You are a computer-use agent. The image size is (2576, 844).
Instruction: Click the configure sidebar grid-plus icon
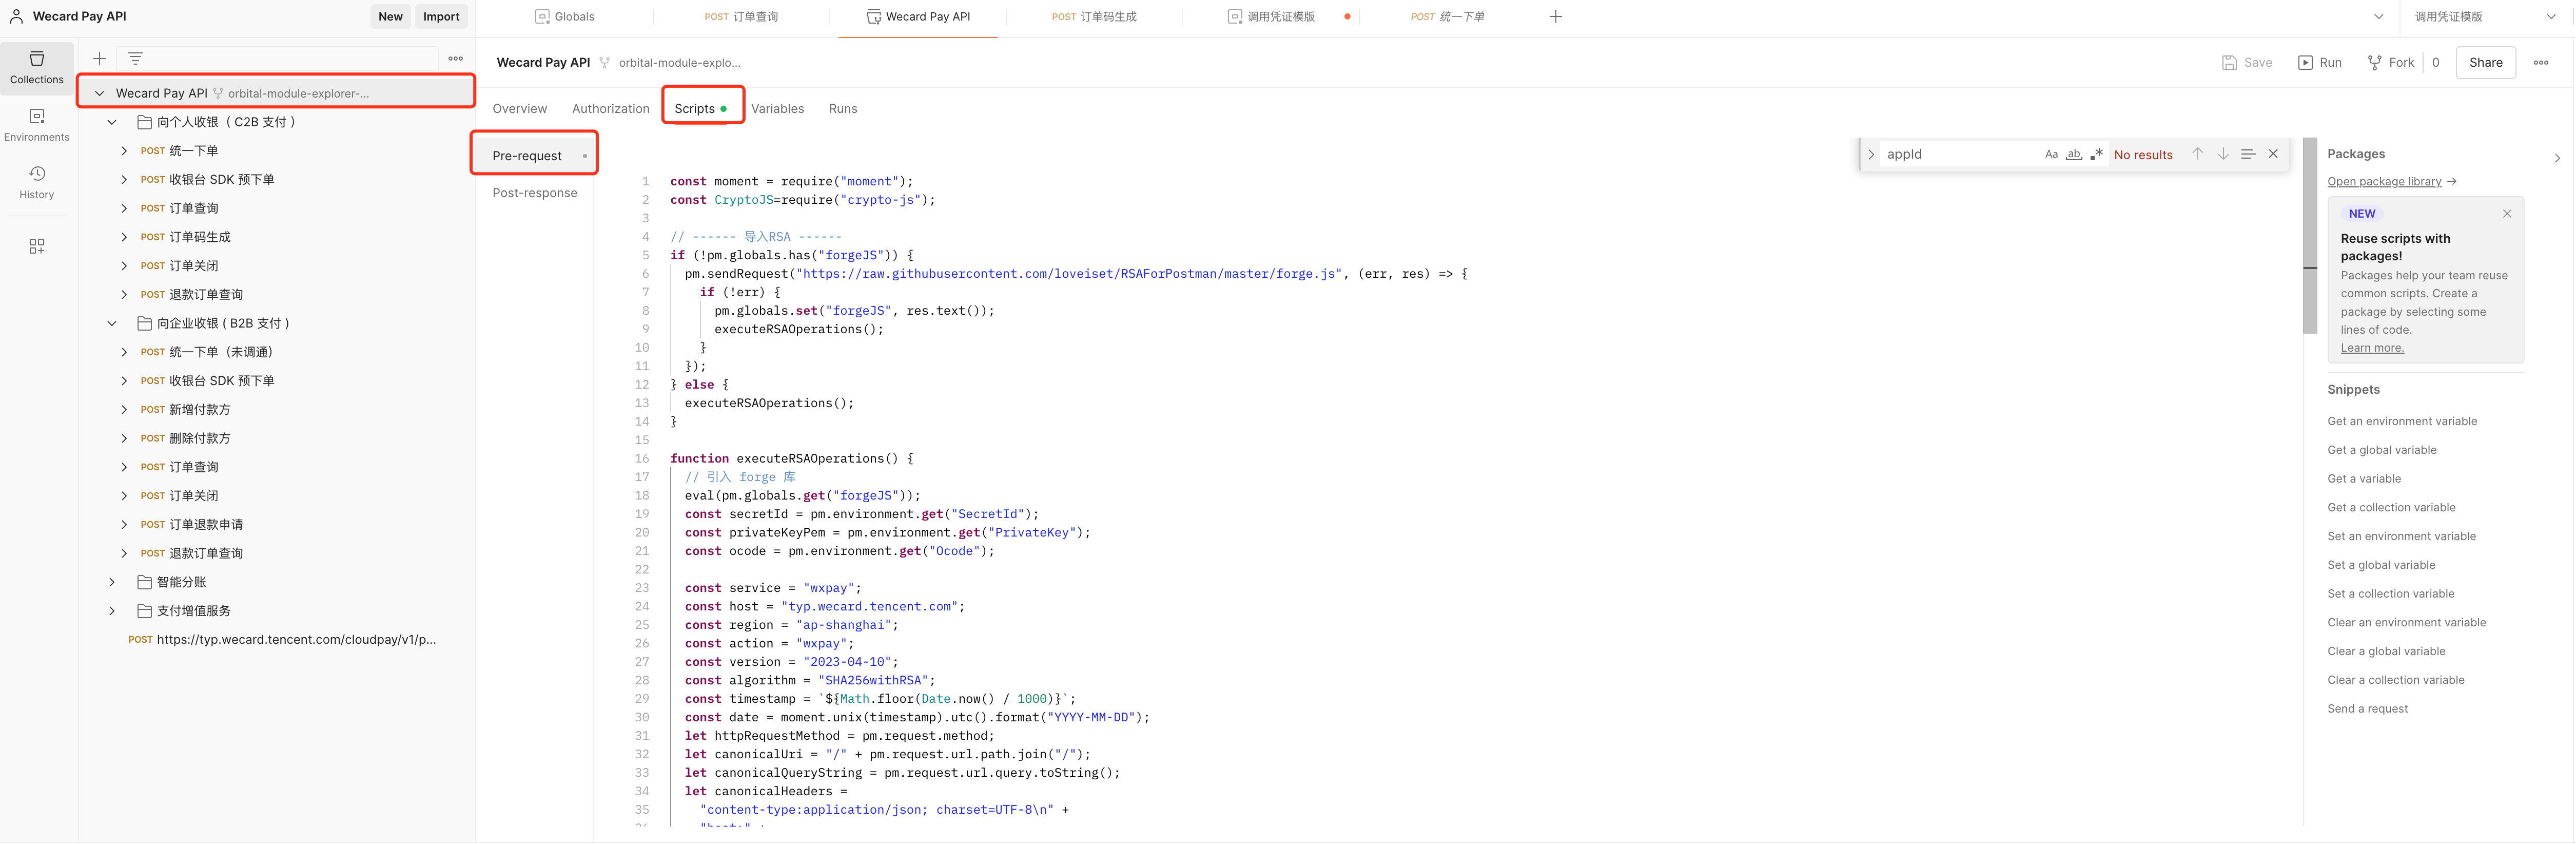[37, 246]
